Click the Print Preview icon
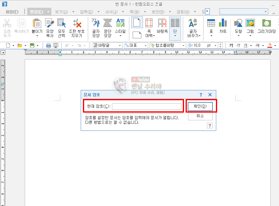The width and height of the screenshot is (279, 206). pyautogui.click(x=56, y=45)
